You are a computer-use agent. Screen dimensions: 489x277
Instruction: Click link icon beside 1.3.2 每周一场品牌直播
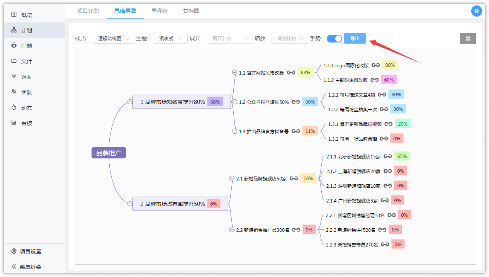pos(384,139)
